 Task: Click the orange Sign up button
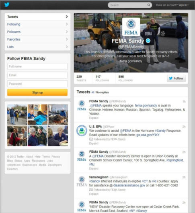coord(37,92)
